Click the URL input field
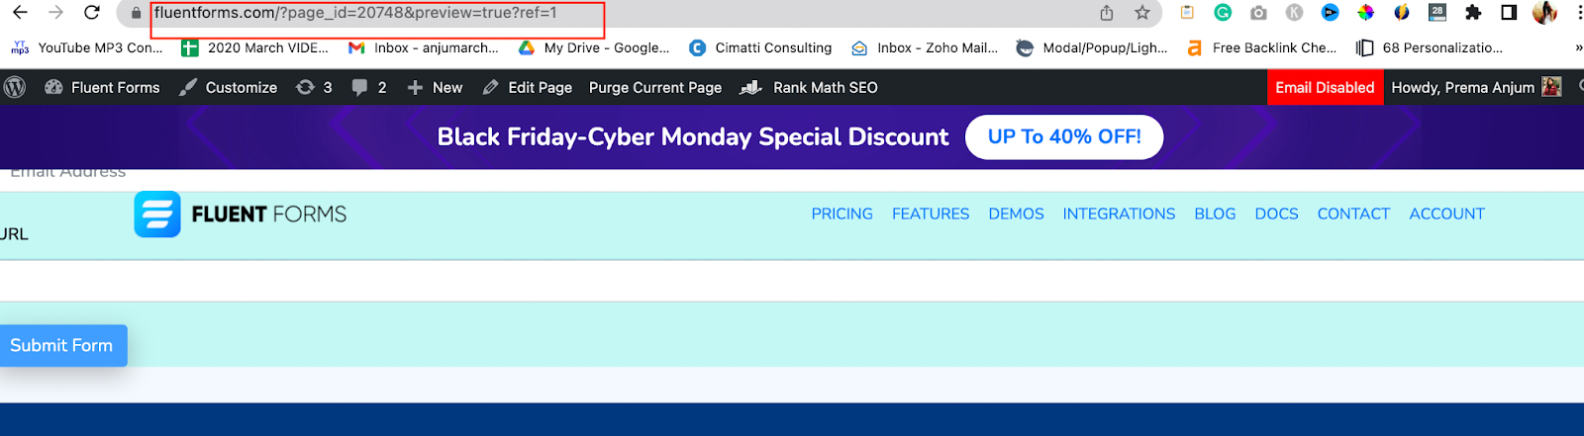The height and width of the screenshot is (436, 1584). click(x=792, y=282)
